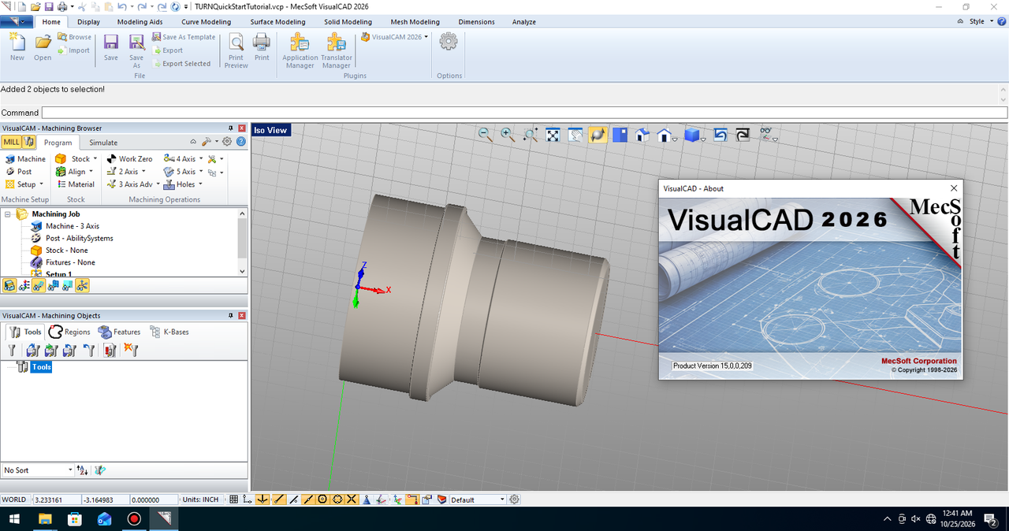The height and width of the screenshot is (531, 1009).
Task: Open the Curve Modeling ribbon tab
Action: pyautogui.click(x=207, y=22)
